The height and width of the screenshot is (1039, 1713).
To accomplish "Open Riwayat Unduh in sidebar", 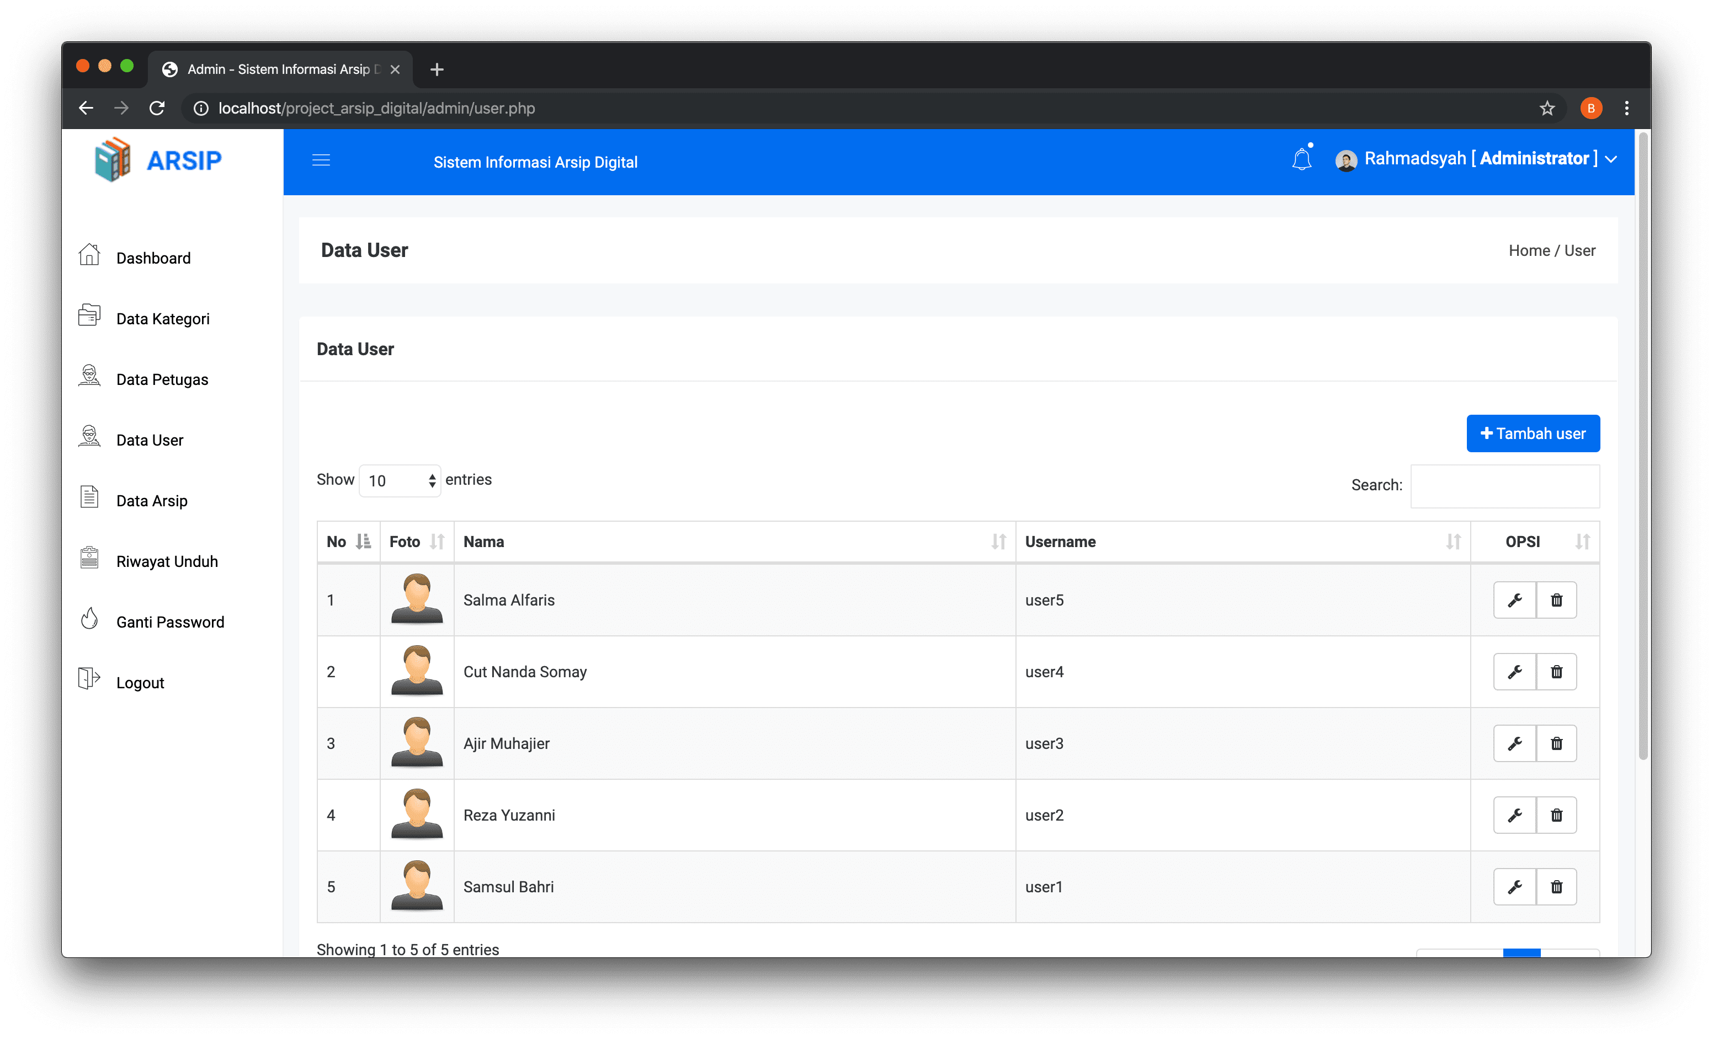I will 167,561.
